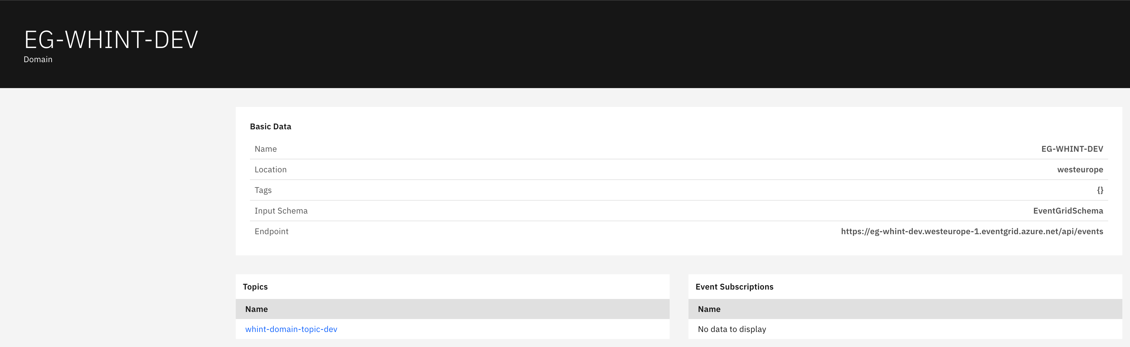This screenshot has width=1130, height=347.
Task: Click the Input Schema row label
Action: (x=281, y=211)
